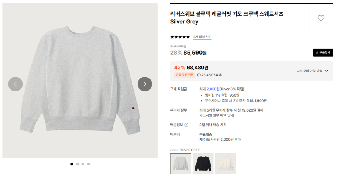Click the clock icon beside 23:43:05 남음
337x176 pixels.
[199, 75]
